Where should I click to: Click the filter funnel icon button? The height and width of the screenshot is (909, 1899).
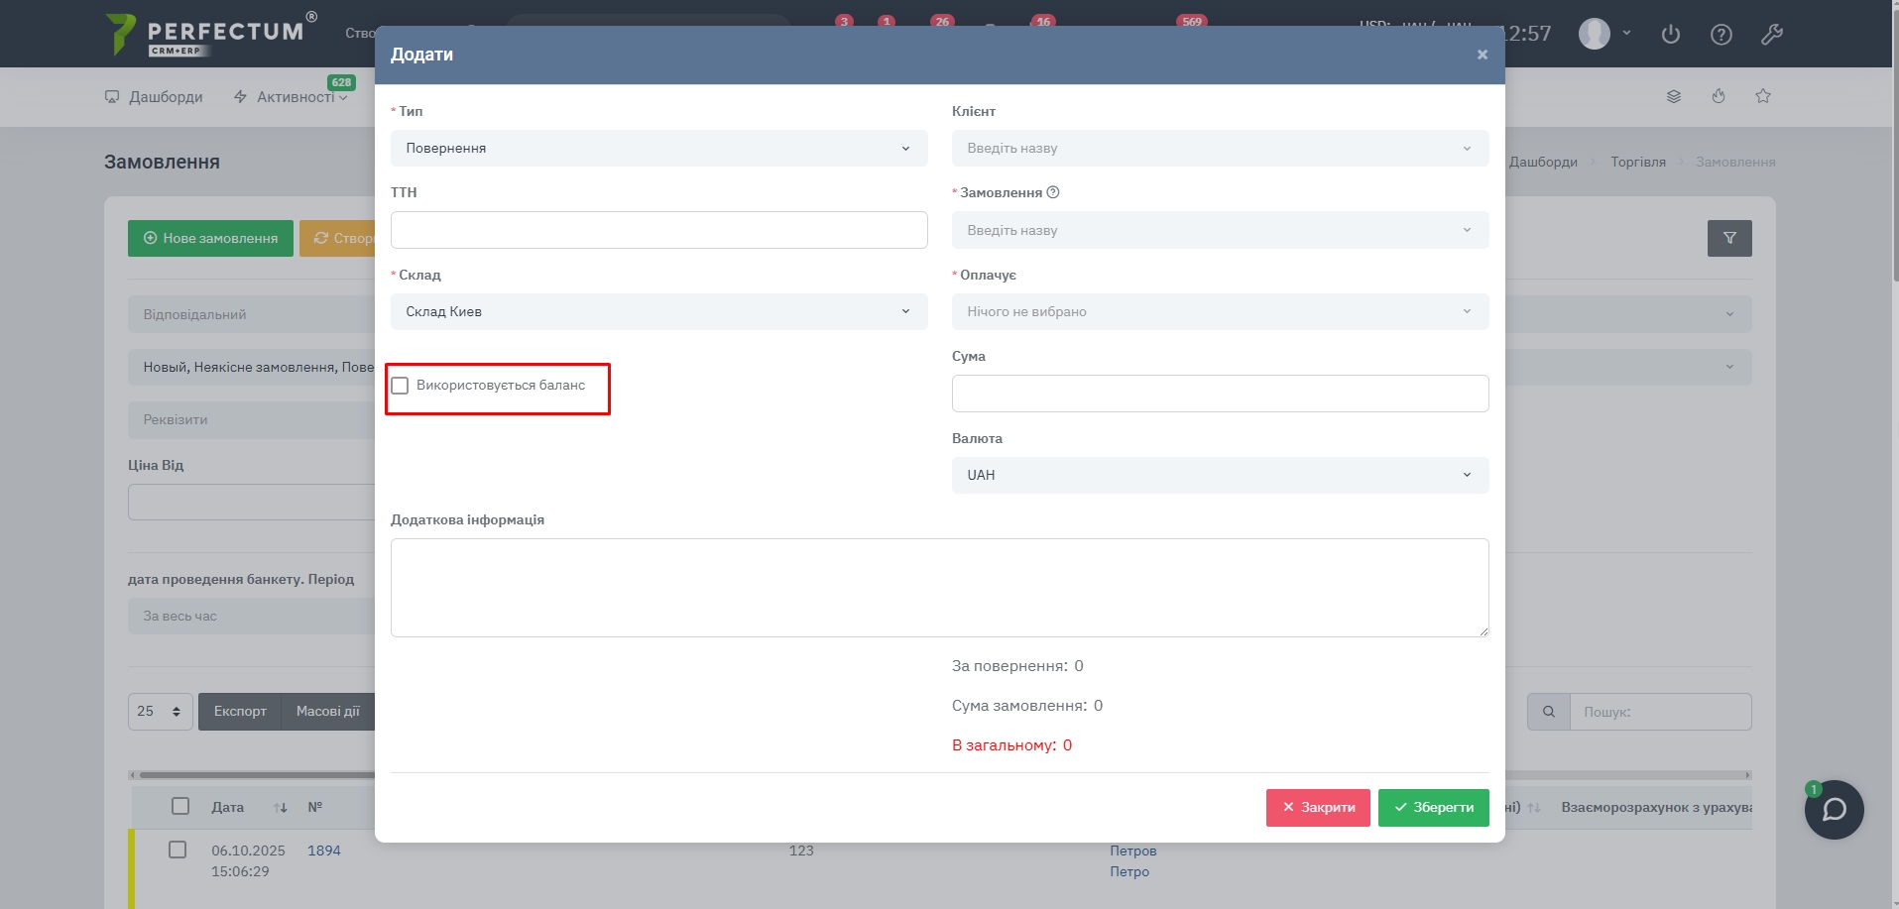pyautogui.click(x=1729, y=238)
